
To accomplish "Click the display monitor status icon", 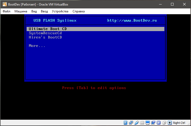I will 147,123.
